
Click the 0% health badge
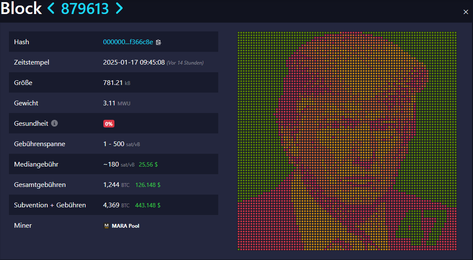[109, 124]
